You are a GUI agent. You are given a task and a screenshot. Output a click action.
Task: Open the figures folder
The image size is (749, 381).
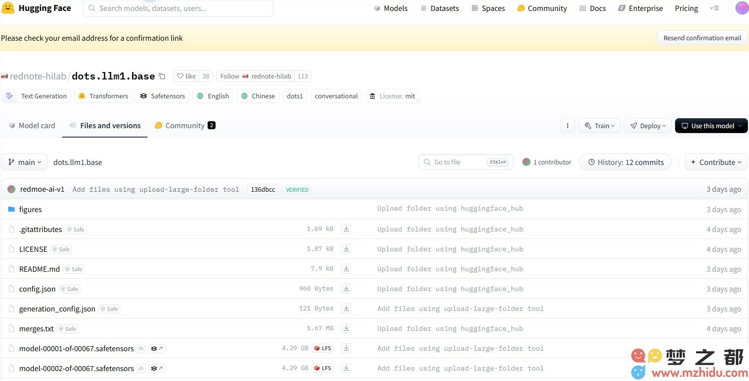tap(30, 209)
